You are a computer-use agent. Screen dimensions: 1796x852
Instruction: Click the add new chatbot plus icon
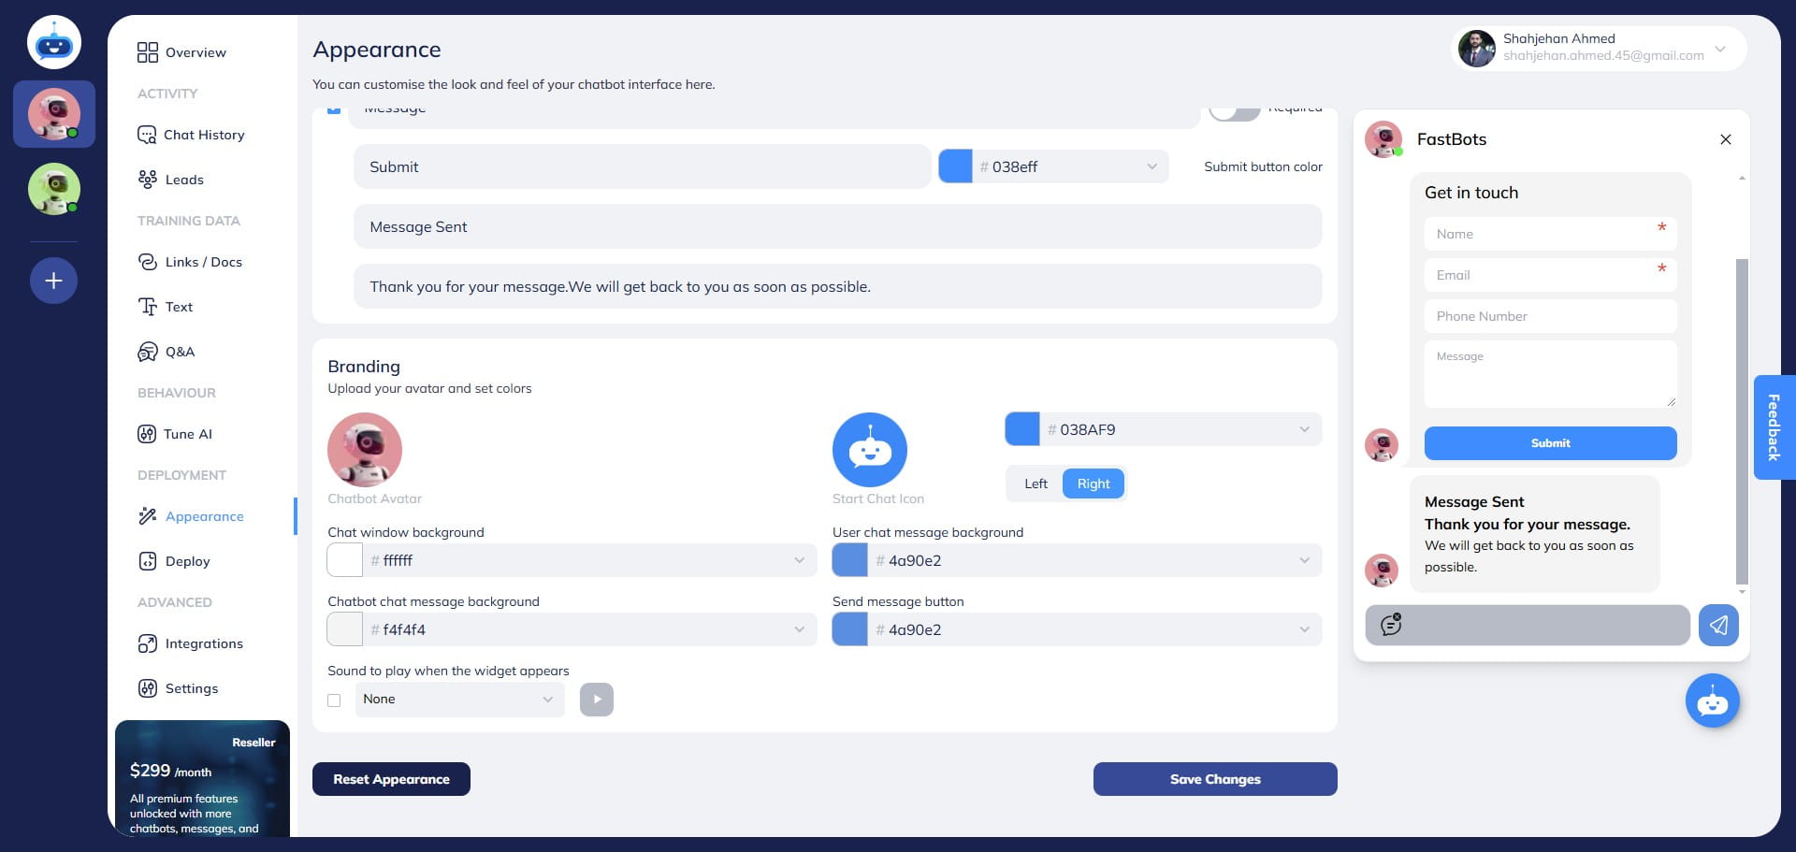(53, 281)
